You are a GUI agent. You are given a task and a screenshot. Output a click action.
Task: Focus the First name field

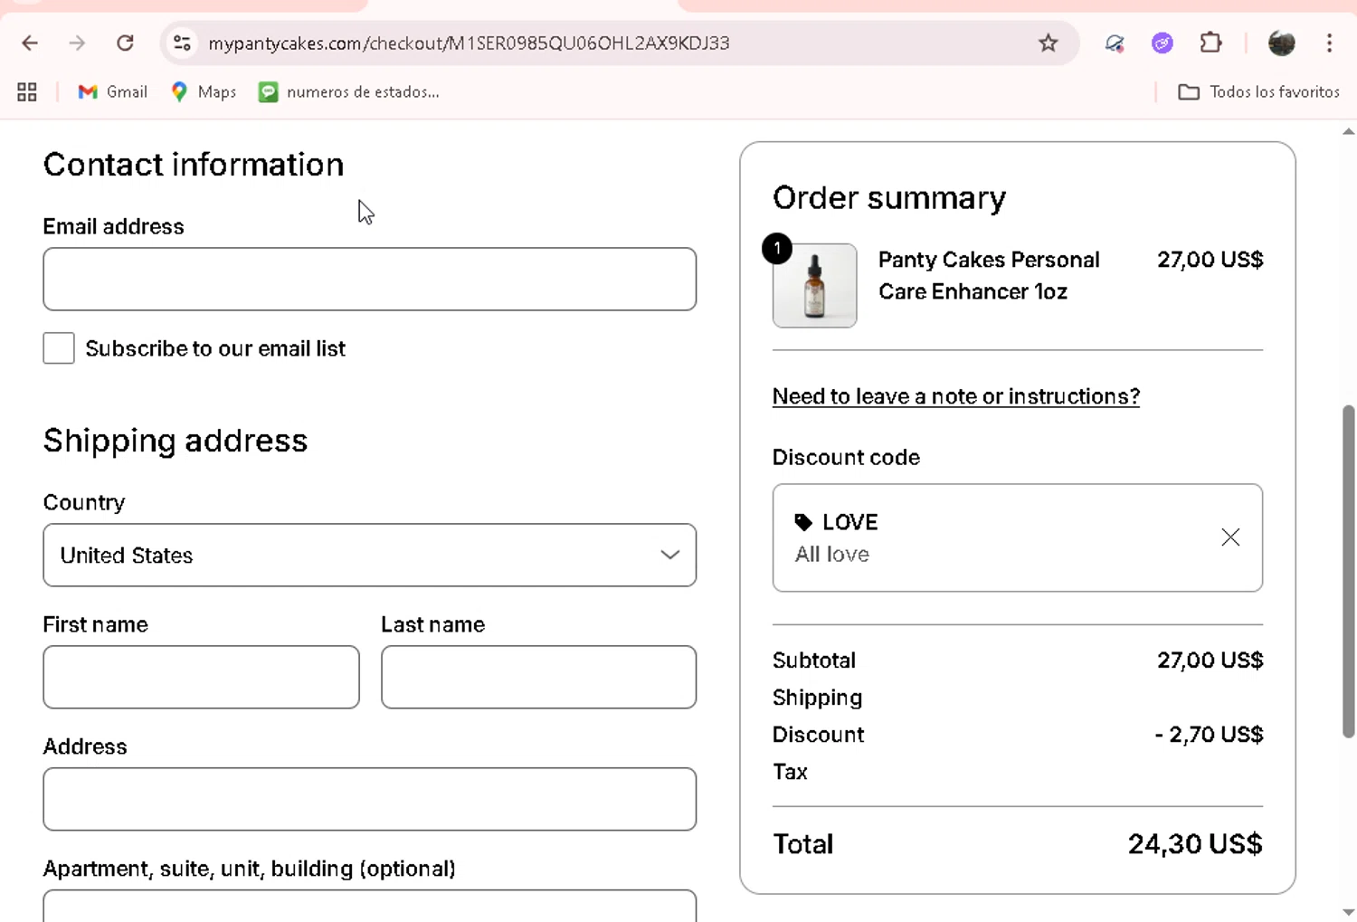pos(201,677)
